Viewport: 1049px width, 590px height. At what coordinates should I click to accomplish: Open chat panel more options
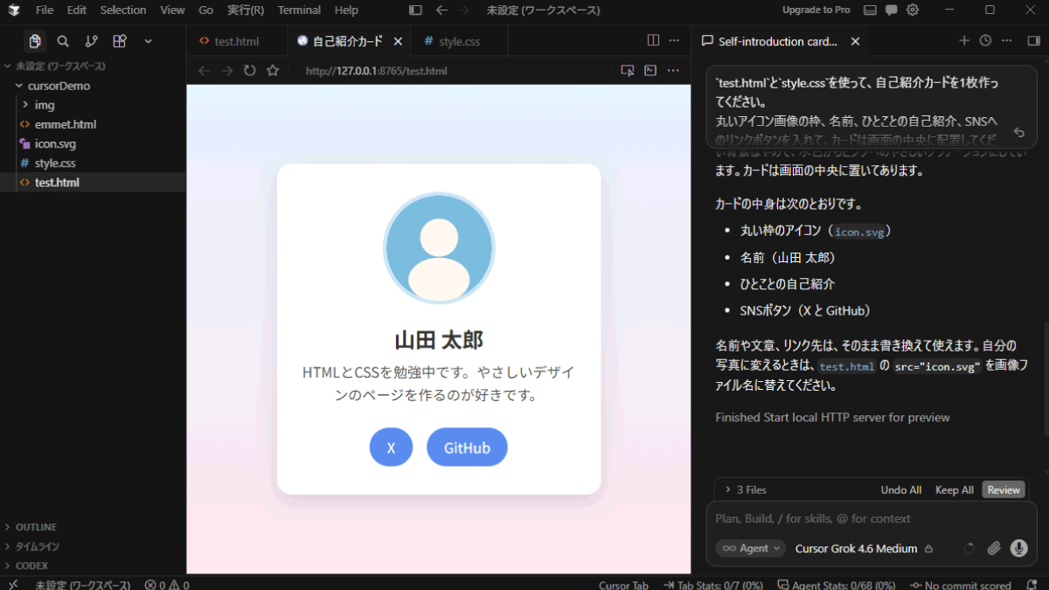(1007, 40)
